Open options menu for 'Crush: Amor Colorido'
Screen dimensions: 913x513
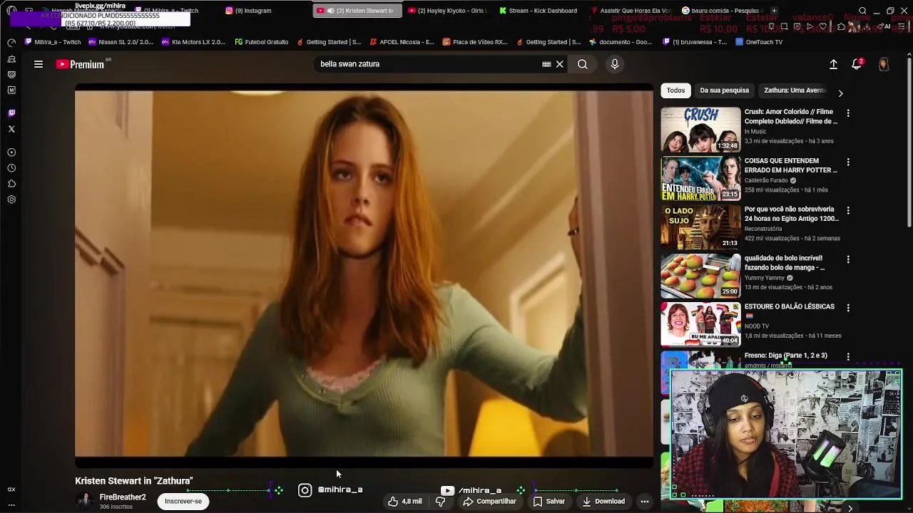click(x=848, y=113)
